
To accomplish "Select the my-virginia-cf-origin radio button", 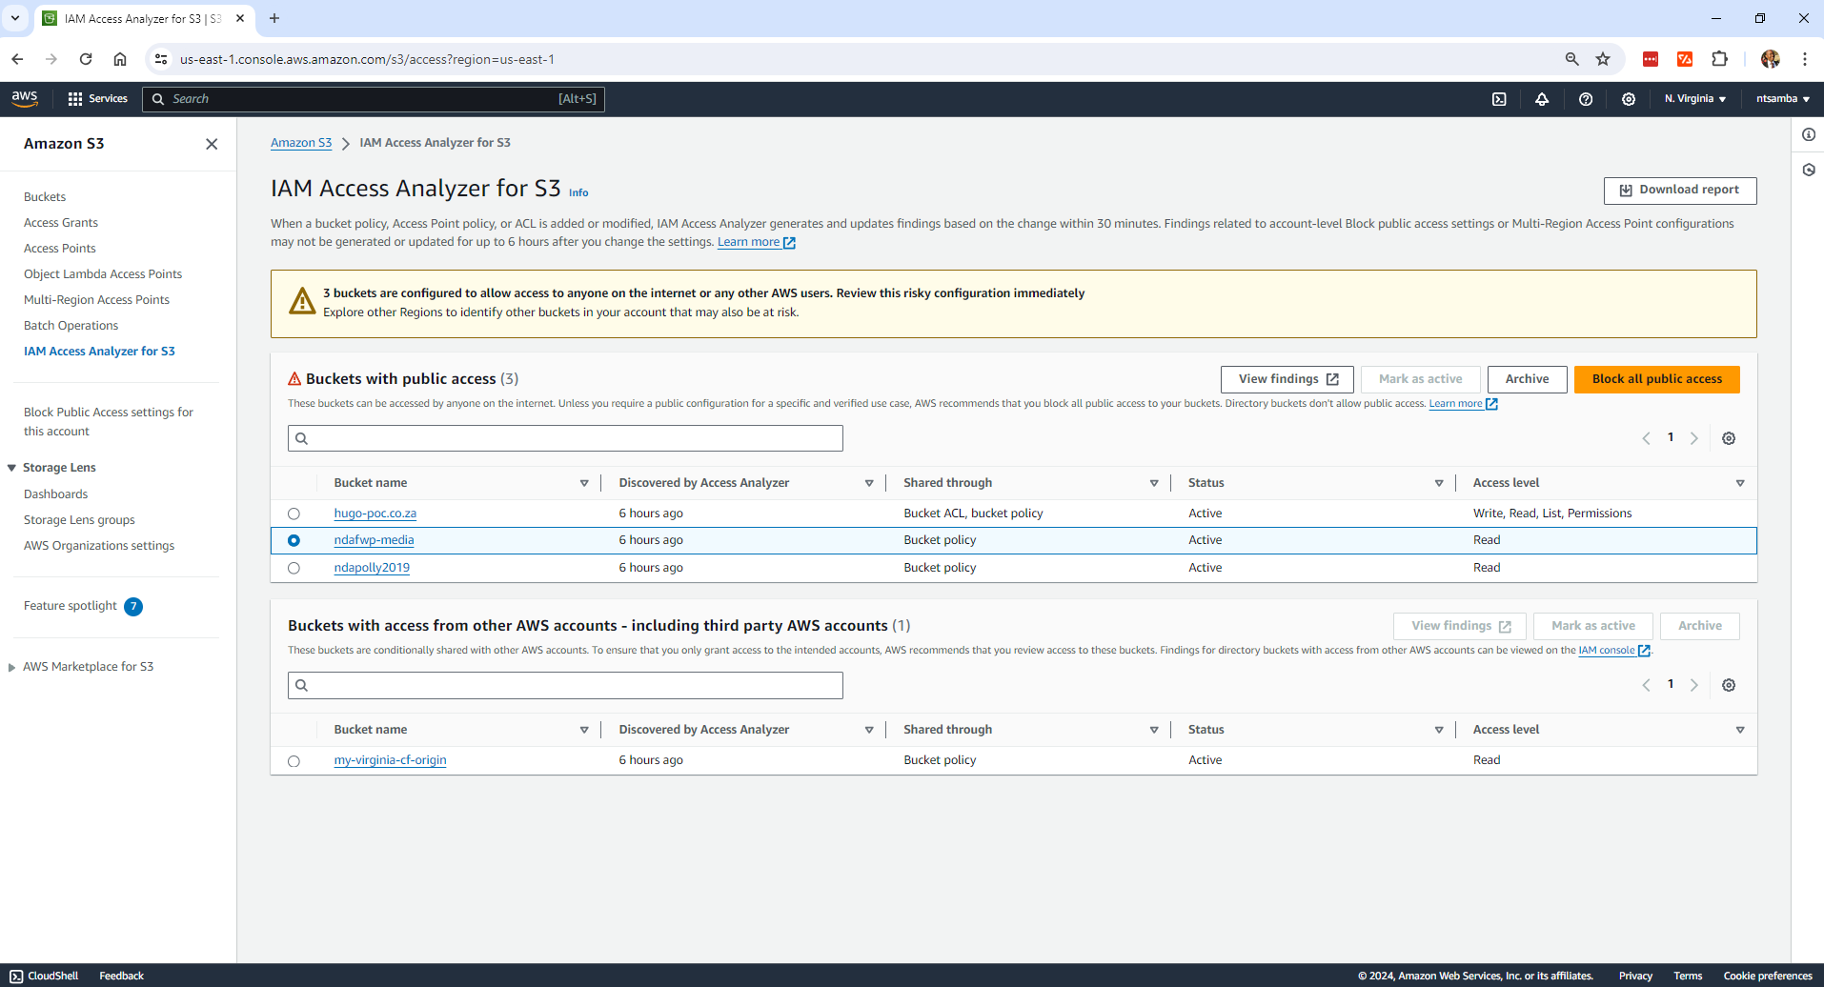I will click(294, 761).
